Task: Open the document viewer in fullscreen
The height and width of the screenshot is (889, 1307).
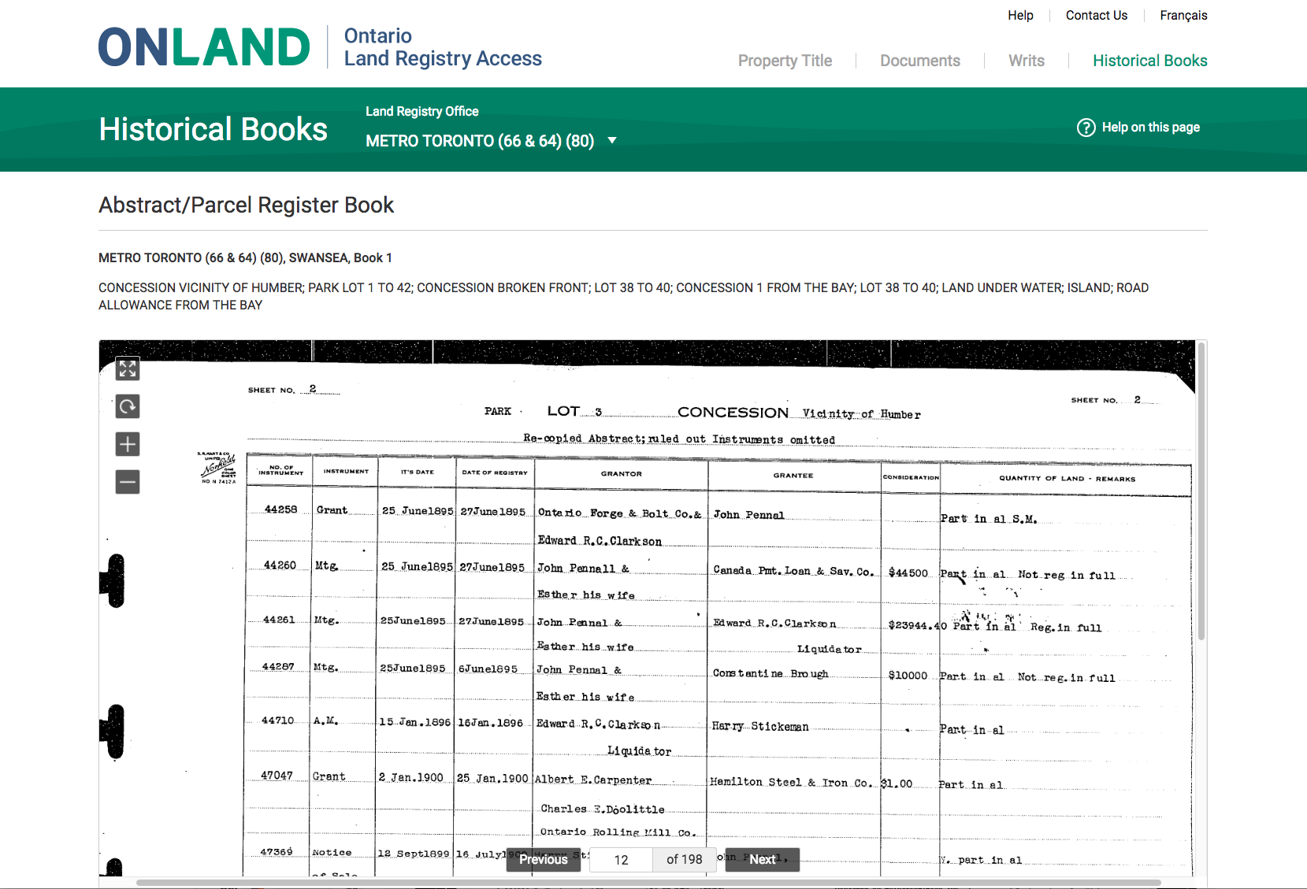Action: (128, 369)
